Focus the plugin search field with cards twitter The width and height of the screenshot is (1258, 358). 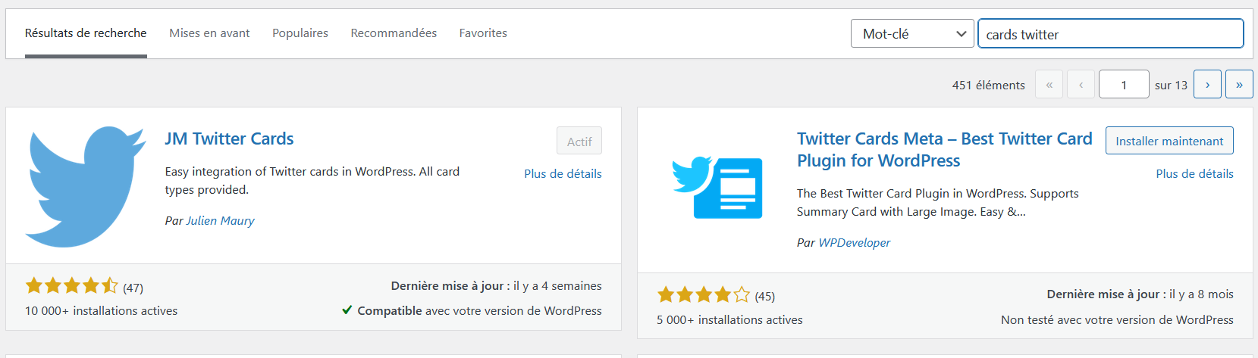click(1110, 33)
